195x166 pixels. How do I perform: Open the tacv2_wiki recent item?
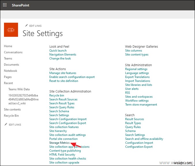coord(23,99)
